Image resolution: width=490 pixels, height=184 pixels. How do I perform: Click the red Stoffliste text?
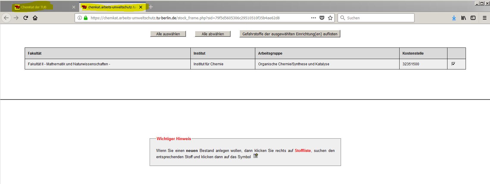click(x=303, y=150)
